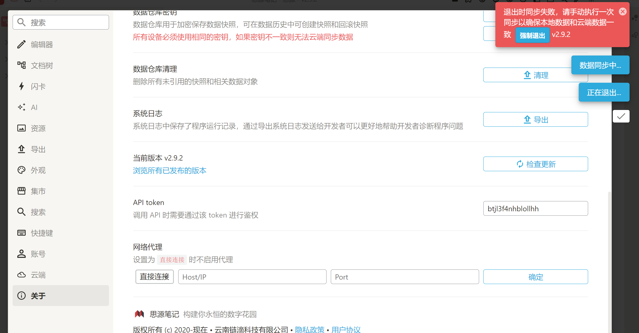Screen dimensions: 639x333
Task: Click the 闪卡 lightning icon
Action: (21, 86)
